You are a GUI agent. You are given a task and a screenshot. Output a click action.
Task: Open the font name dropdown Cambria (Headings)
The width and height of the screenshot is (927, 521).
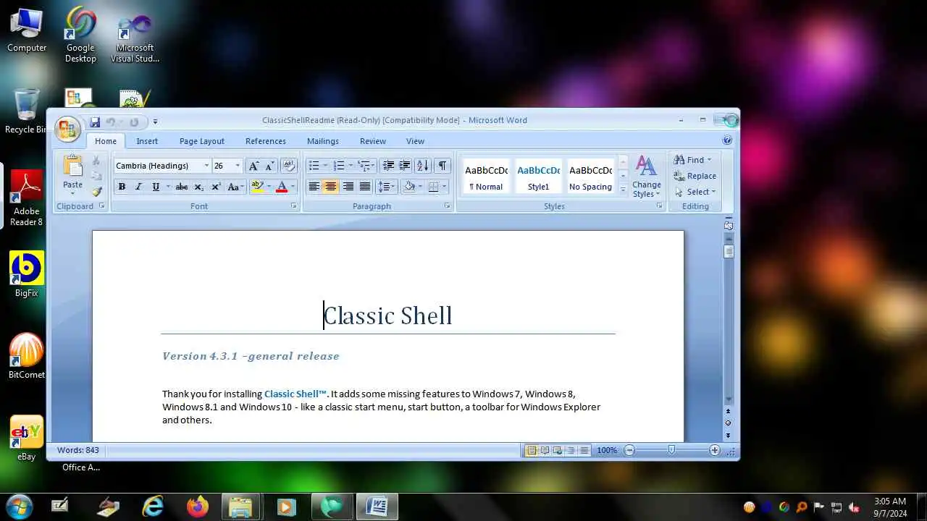tap(206, 166)
